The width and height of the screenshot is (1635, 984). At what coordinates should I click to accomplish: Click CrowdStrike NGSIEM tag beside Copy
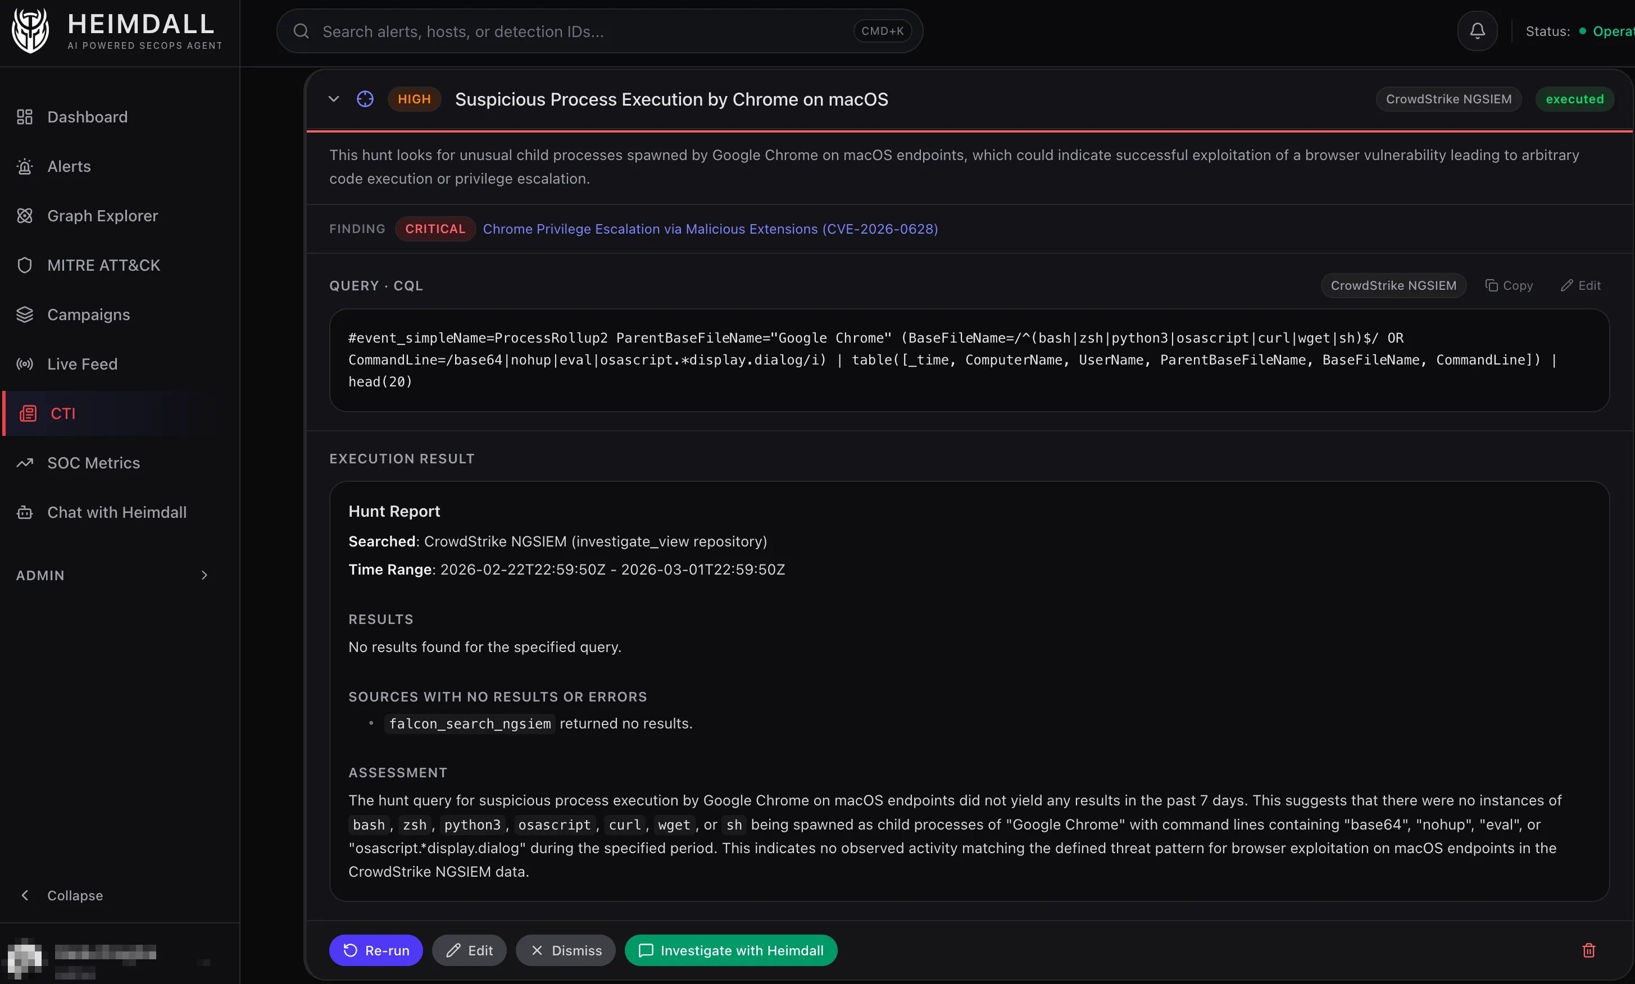coord(1393,285)
